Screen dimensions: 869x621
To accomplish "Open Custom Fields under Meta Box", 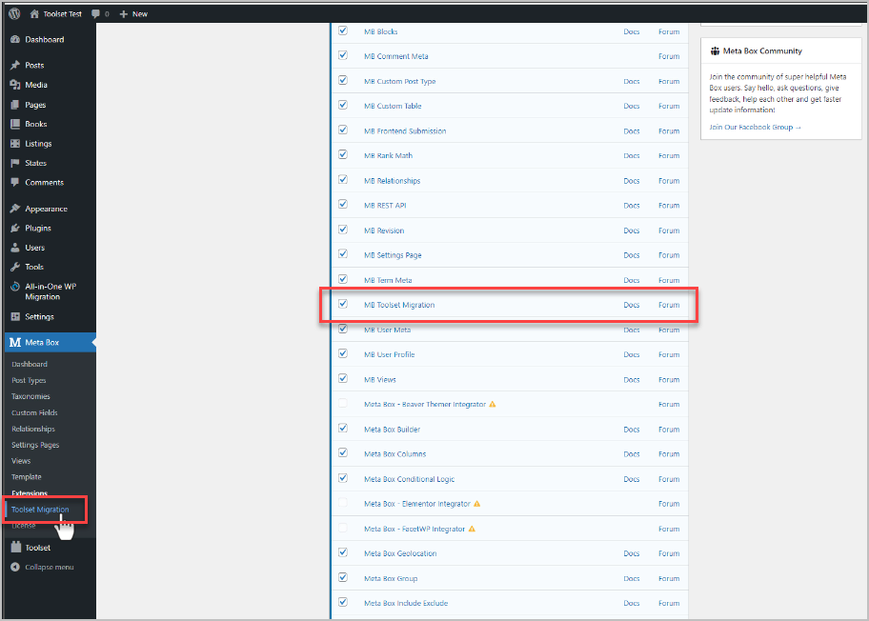I will point(34,412).
